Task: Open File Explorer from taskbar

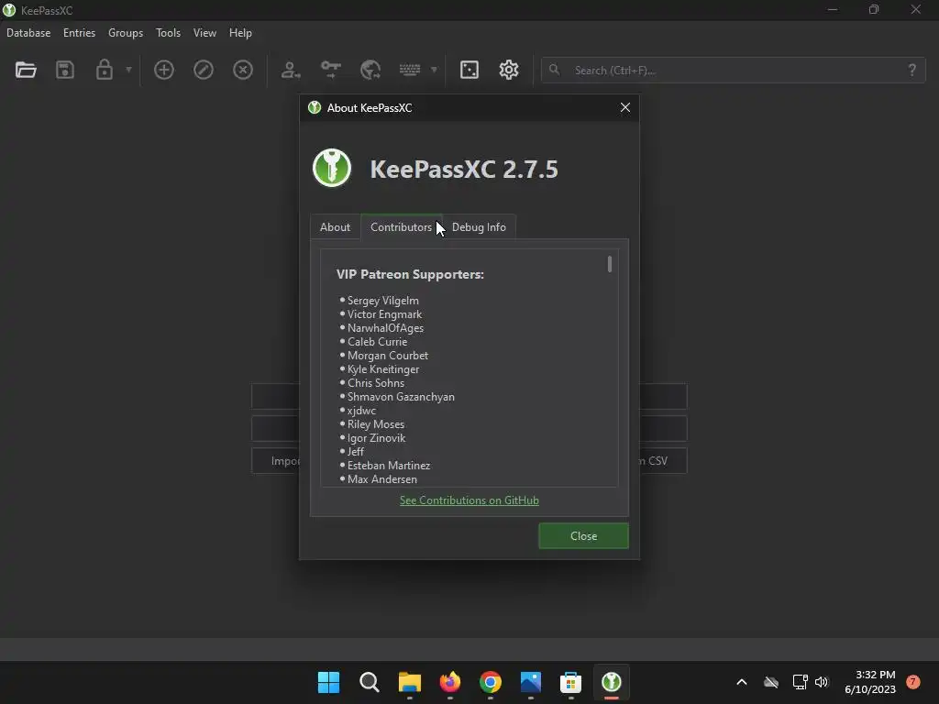Action: 410,682
